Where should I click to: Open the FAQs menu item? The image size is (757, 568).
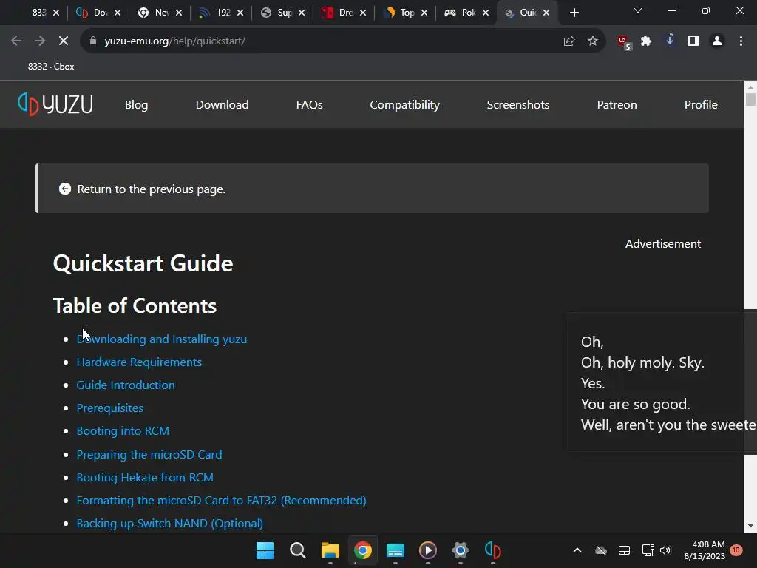pos(310,104)
